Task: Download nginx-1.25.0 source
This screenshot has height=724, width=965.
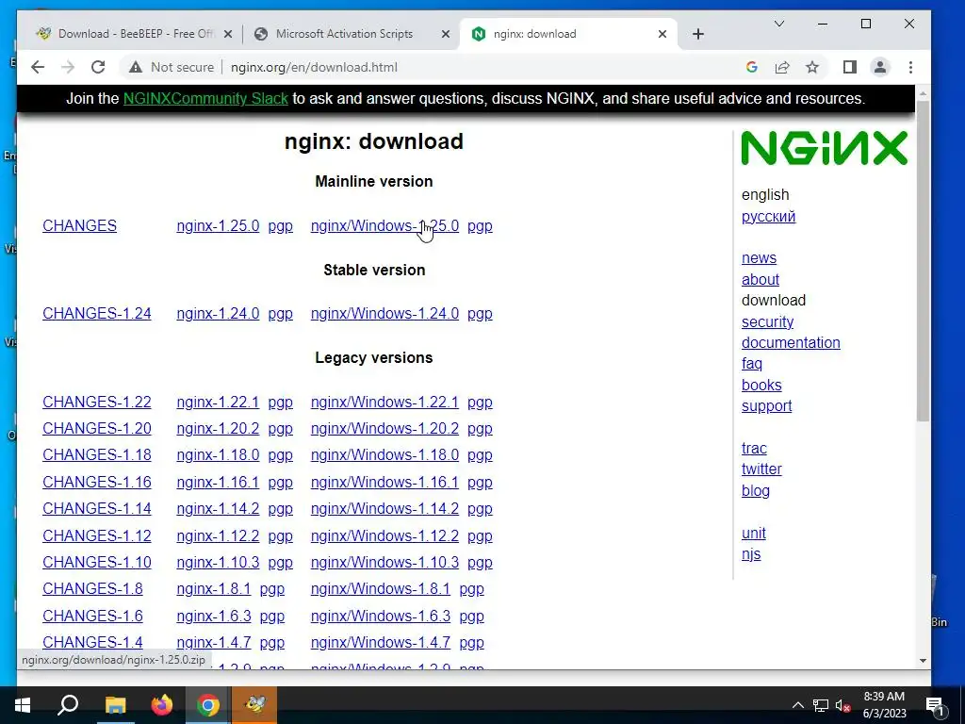Action: pos(218,226)
